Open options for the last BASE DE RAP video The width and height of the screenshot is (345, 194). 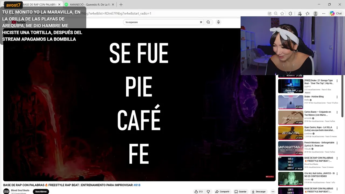(337, 189)
